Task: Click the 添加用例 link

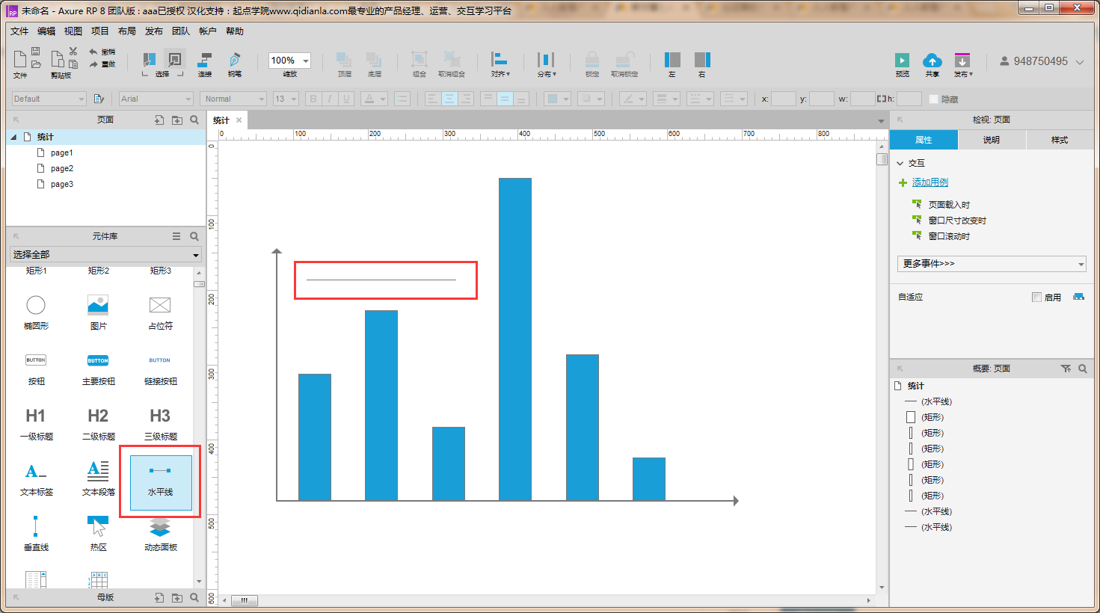Action: 930,182
